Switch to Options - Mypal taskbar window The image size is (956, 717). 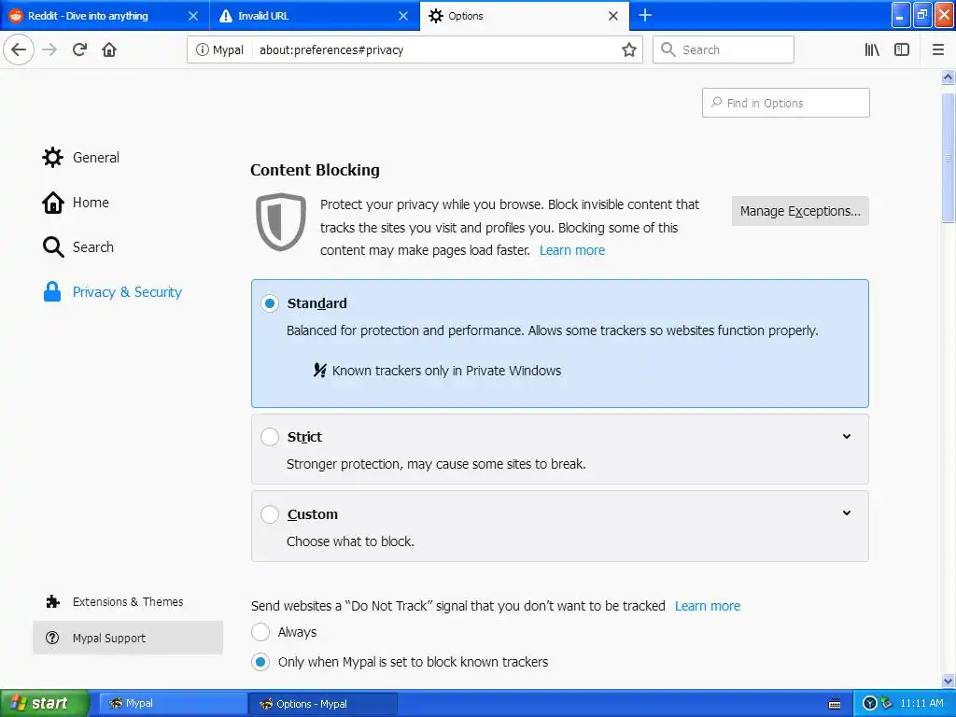click(x=323, y=703)
